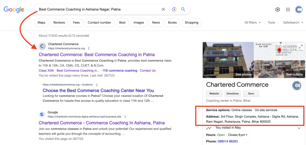Call phone number 098014 88263
Viewport: 306px width, 145px height.
(x=227, y=141)
